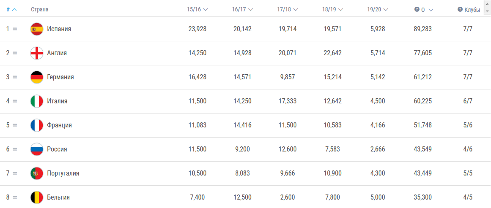This screenshot has width=491, height=208.
Task: Sort by the 19/20 season column
Action: tap(378, 9)
